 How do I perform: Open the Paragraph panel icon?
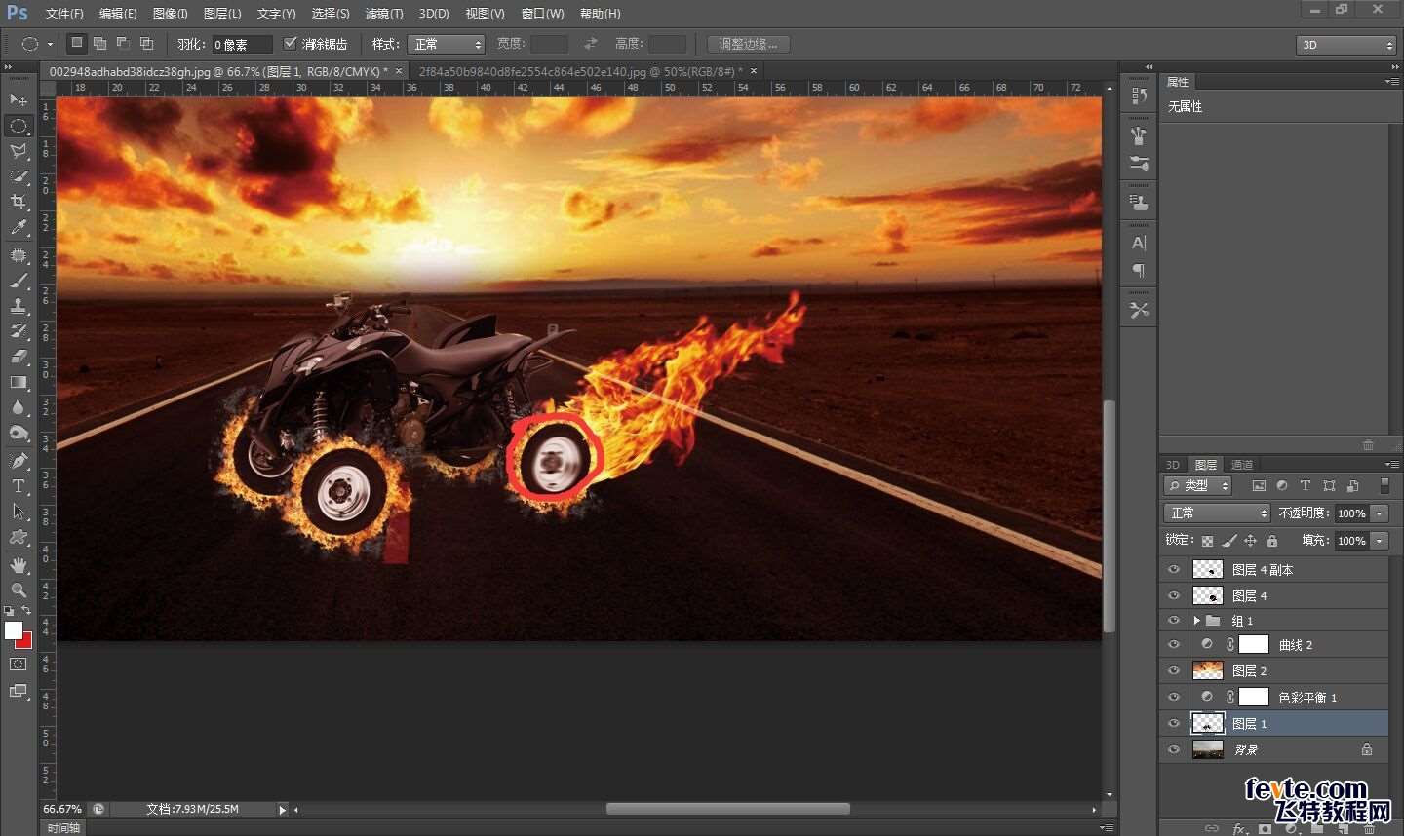pyautogui.click(x=1139, y=270)
